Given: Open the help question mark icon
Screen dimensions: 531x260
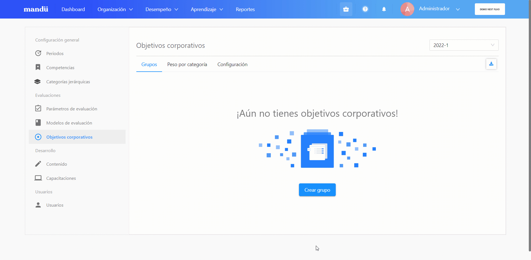Looking at the screenshot, I should (x=365, y=9).
